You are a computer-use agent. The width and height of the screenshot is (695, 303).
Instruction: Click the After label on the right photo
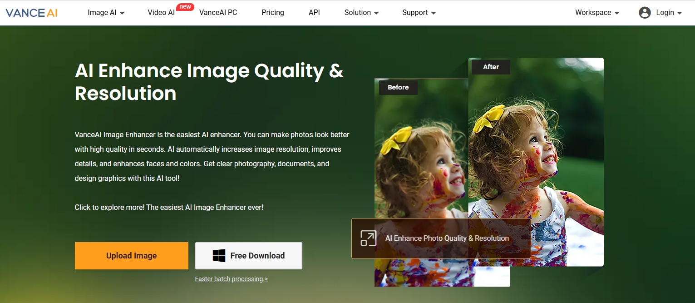[491, 67]
